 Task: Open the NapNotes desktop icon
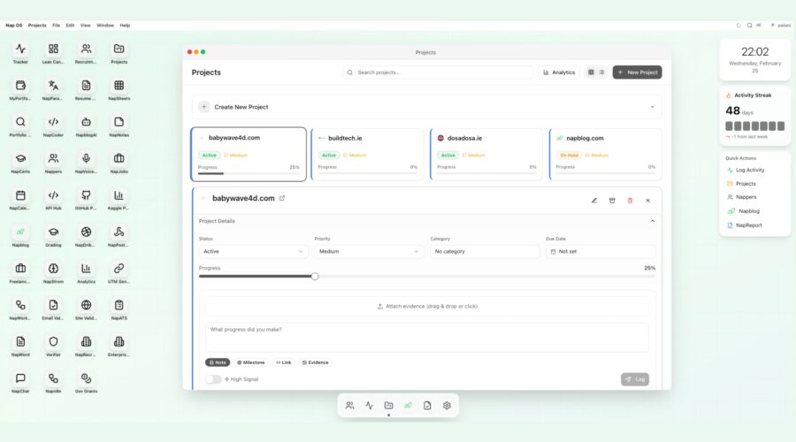click(119, 122)
